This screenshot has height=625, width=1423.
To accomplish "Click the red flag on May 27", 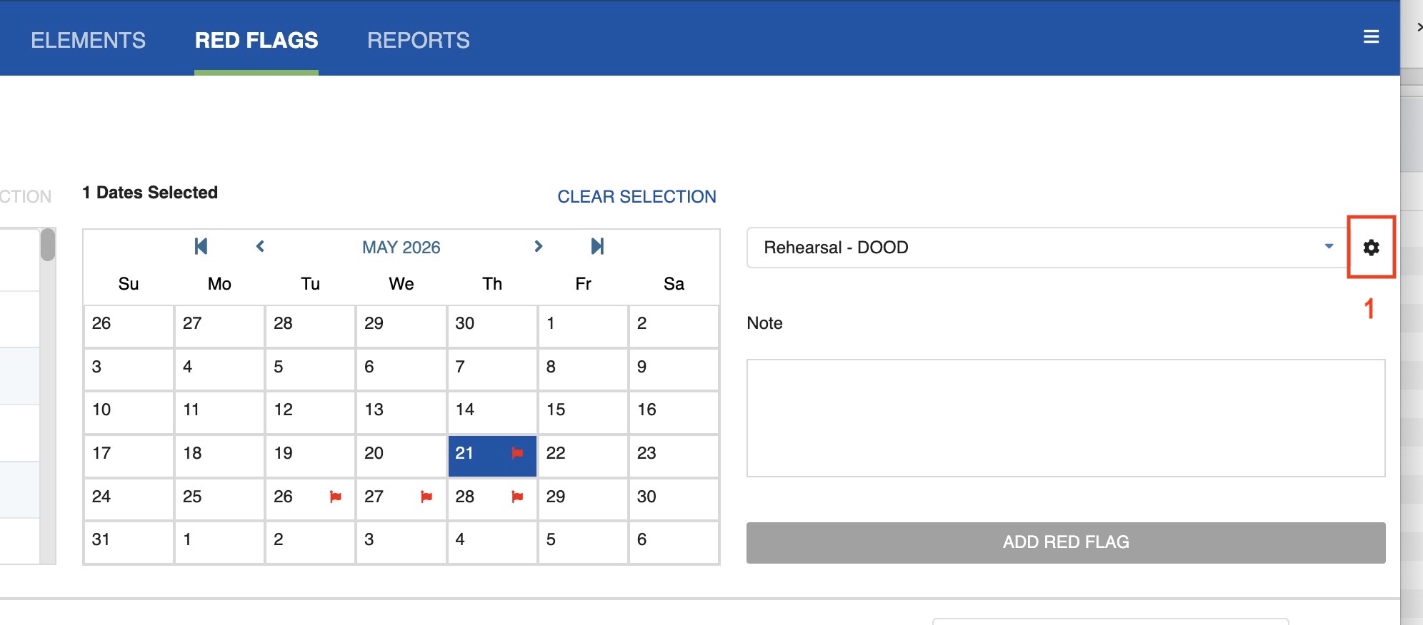I will (x=426, y=497).
